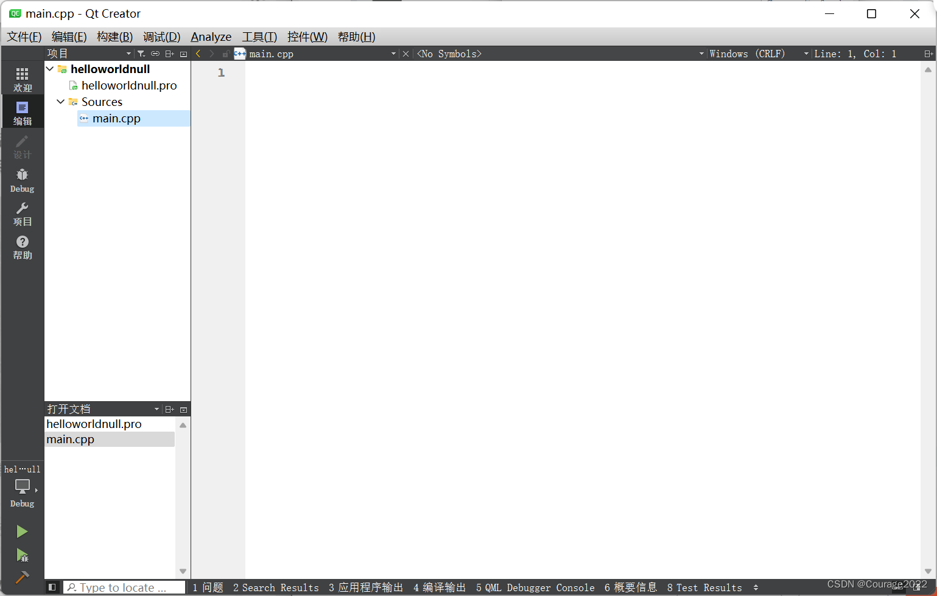Viewport: 937px width, 596px height.
Task: Open the 编辑(E) menu
Action: point(69,37)
